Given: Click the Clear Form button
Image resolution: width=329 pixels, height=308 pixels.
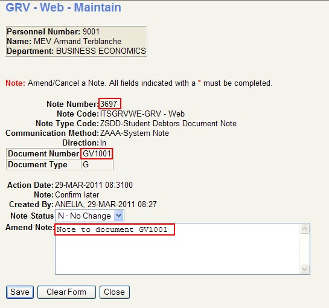Looking at the screenshot, I should (x=66, y=292).
